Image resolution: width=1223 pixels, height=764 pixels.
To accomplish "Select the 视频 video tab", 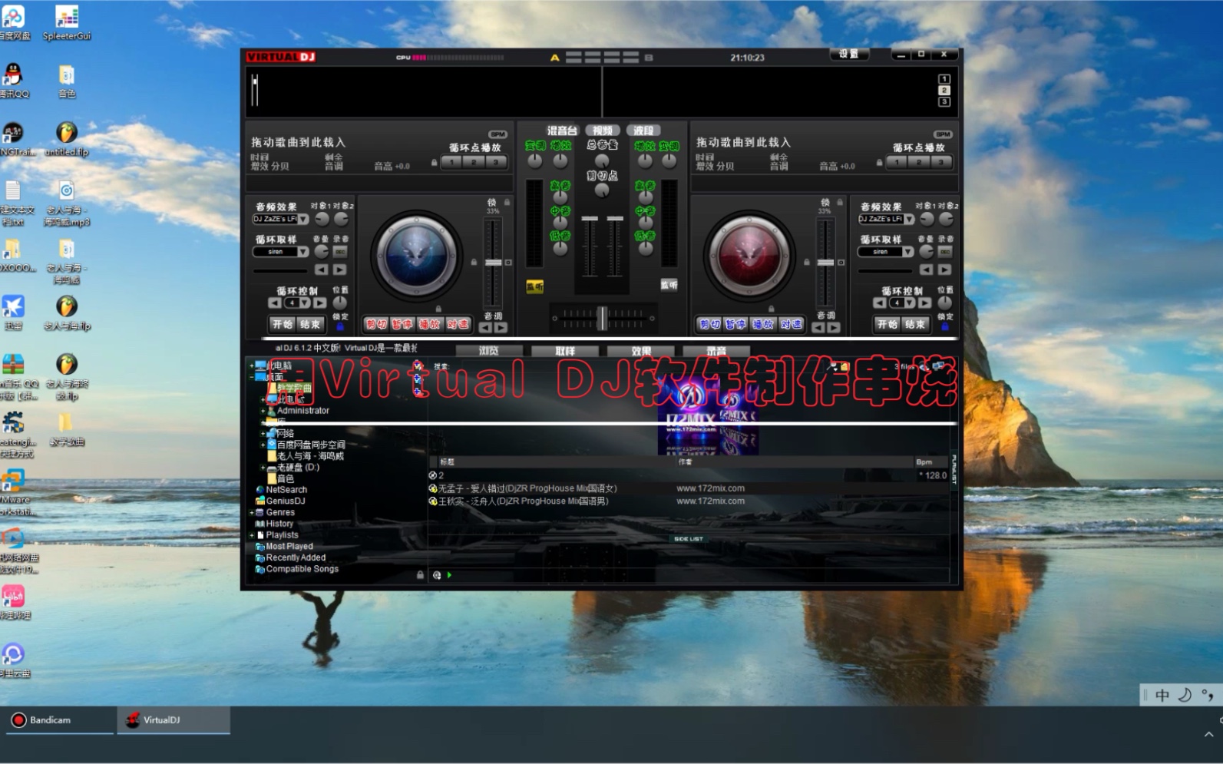I will 603,131.
